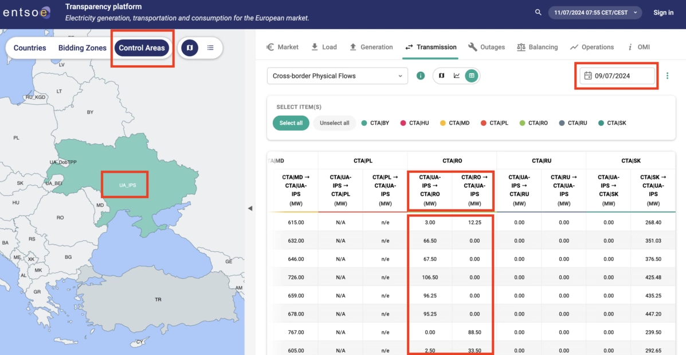
Task: Open the Generation tab
Action: [x=371, y=47]
